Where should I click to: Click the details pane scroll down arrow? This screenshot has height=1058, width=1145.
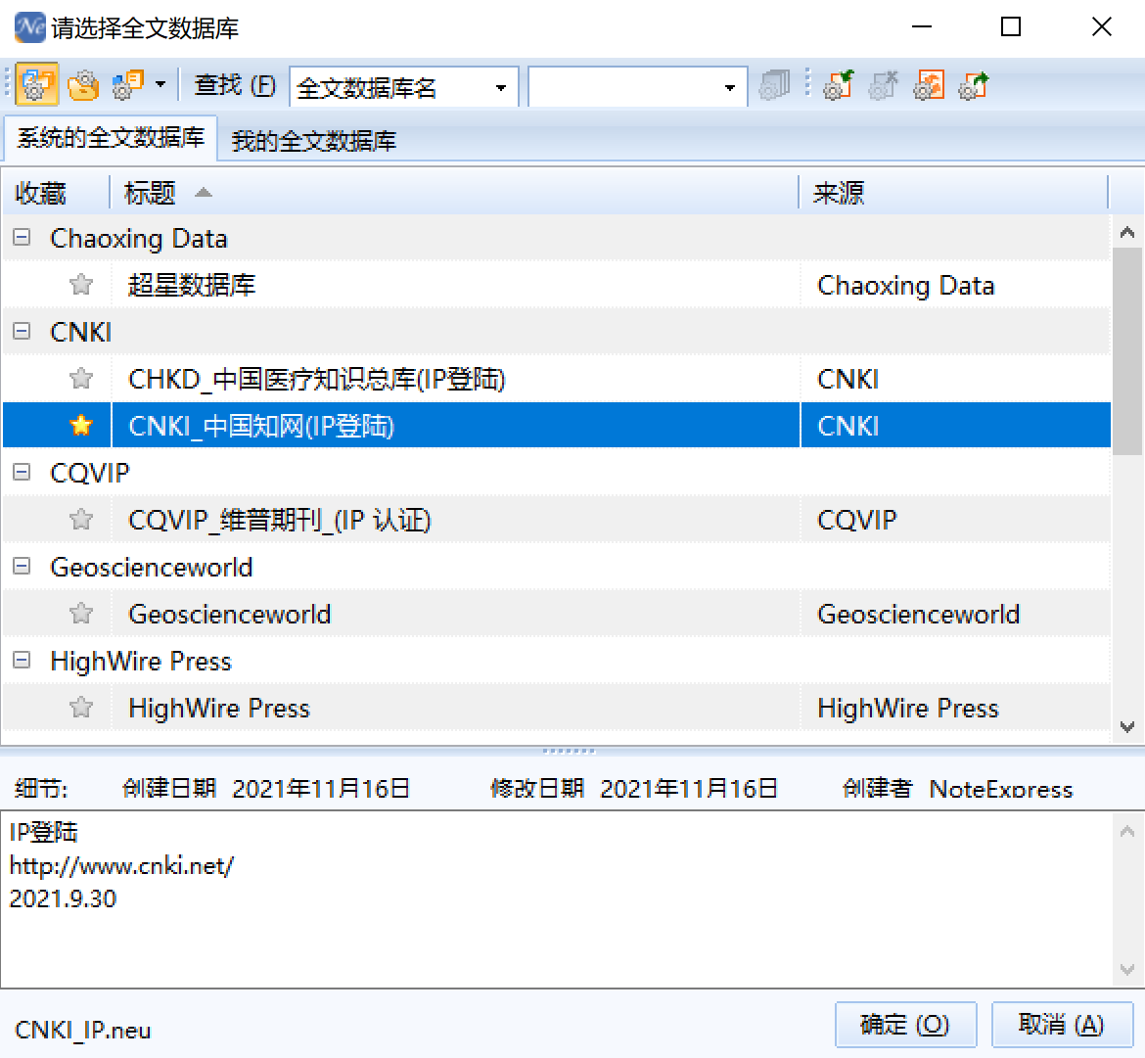pyautogui.click(x=1127, y=970)
